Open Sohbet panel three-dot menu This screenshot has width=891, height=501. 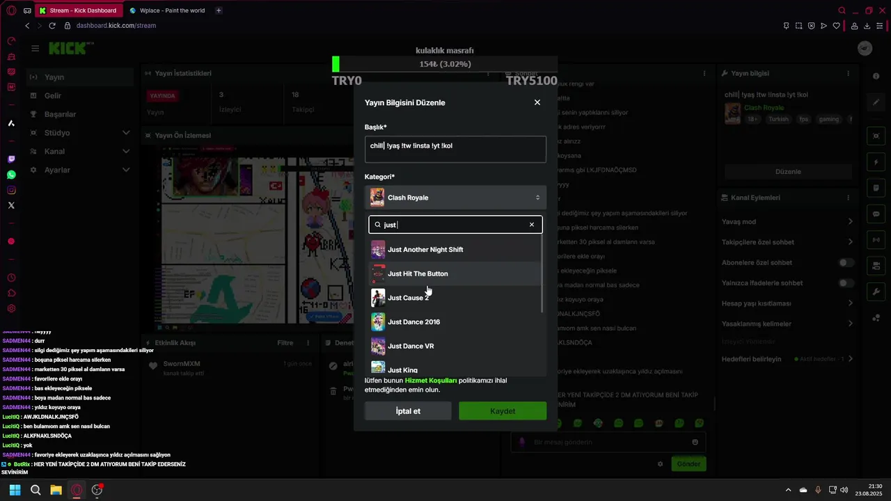coord(704,73)
